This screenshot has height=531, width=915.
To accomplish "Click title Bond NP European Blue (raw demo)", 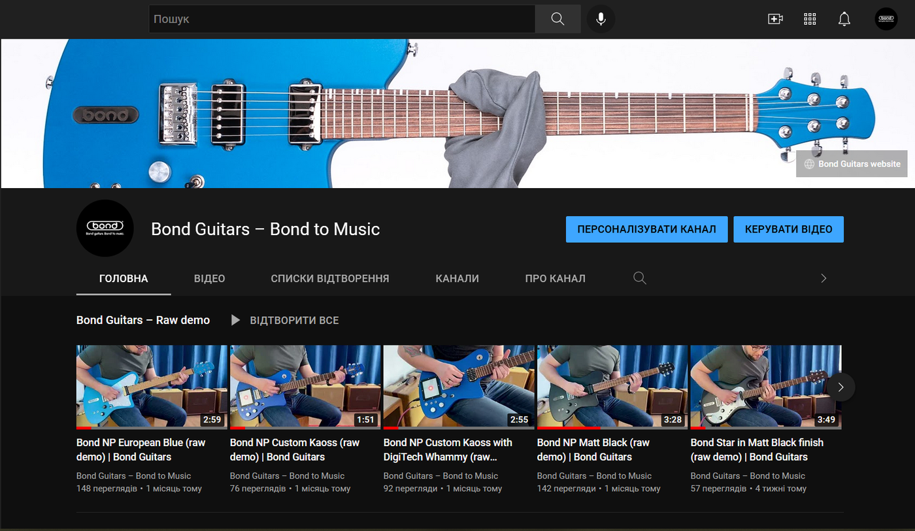I will pyautogui.click(x=141, y=449).
